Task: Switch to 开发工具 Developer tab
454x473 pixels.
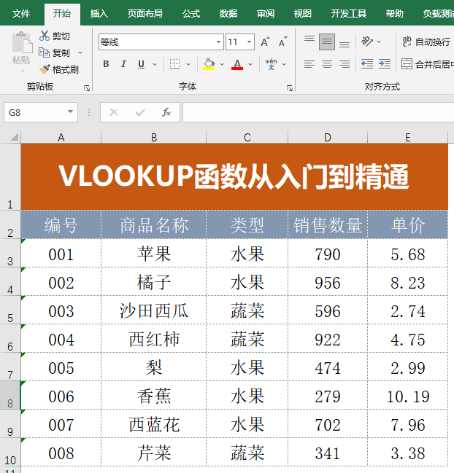Action: [x=349, y=14]
